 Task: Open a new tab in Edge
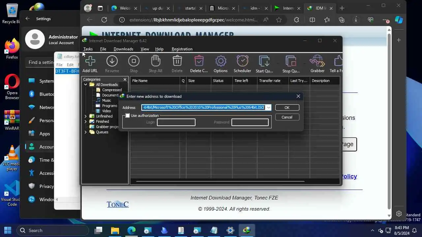point(342,8)
